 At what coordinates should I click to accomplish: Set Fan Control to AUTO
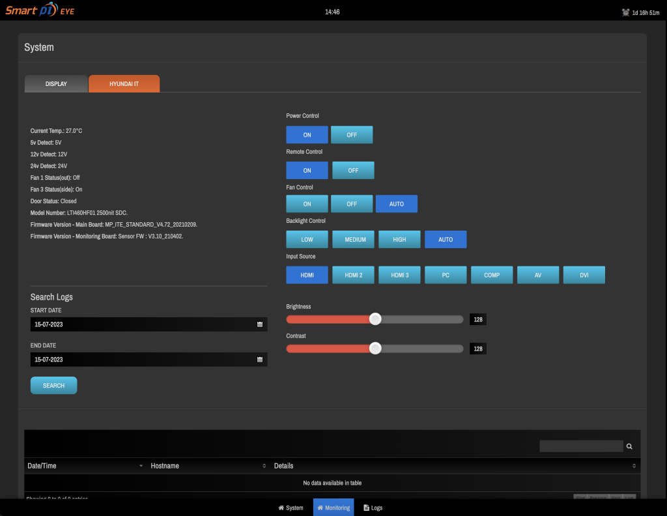[397, 203]
